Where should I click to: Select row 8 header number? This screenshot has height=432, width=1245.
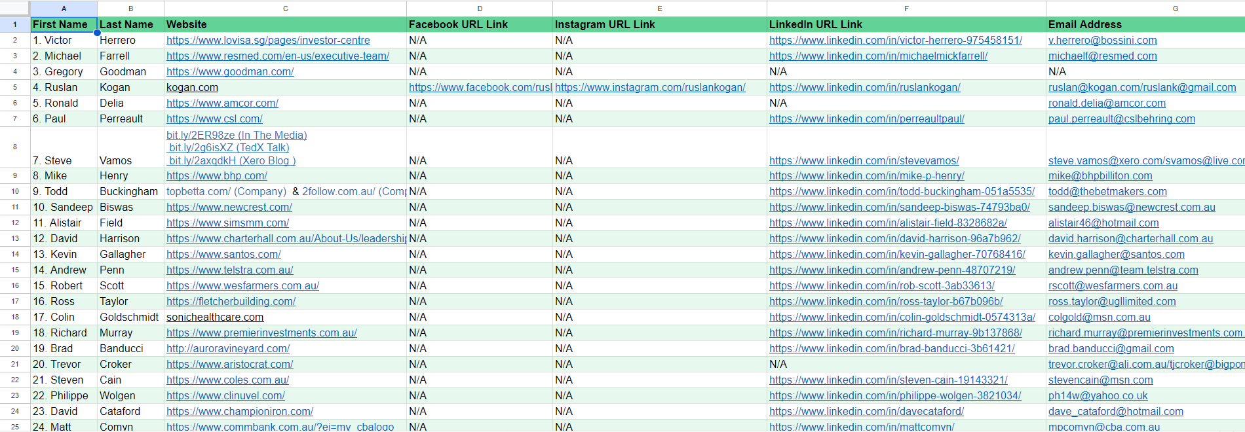pos(15,147)
